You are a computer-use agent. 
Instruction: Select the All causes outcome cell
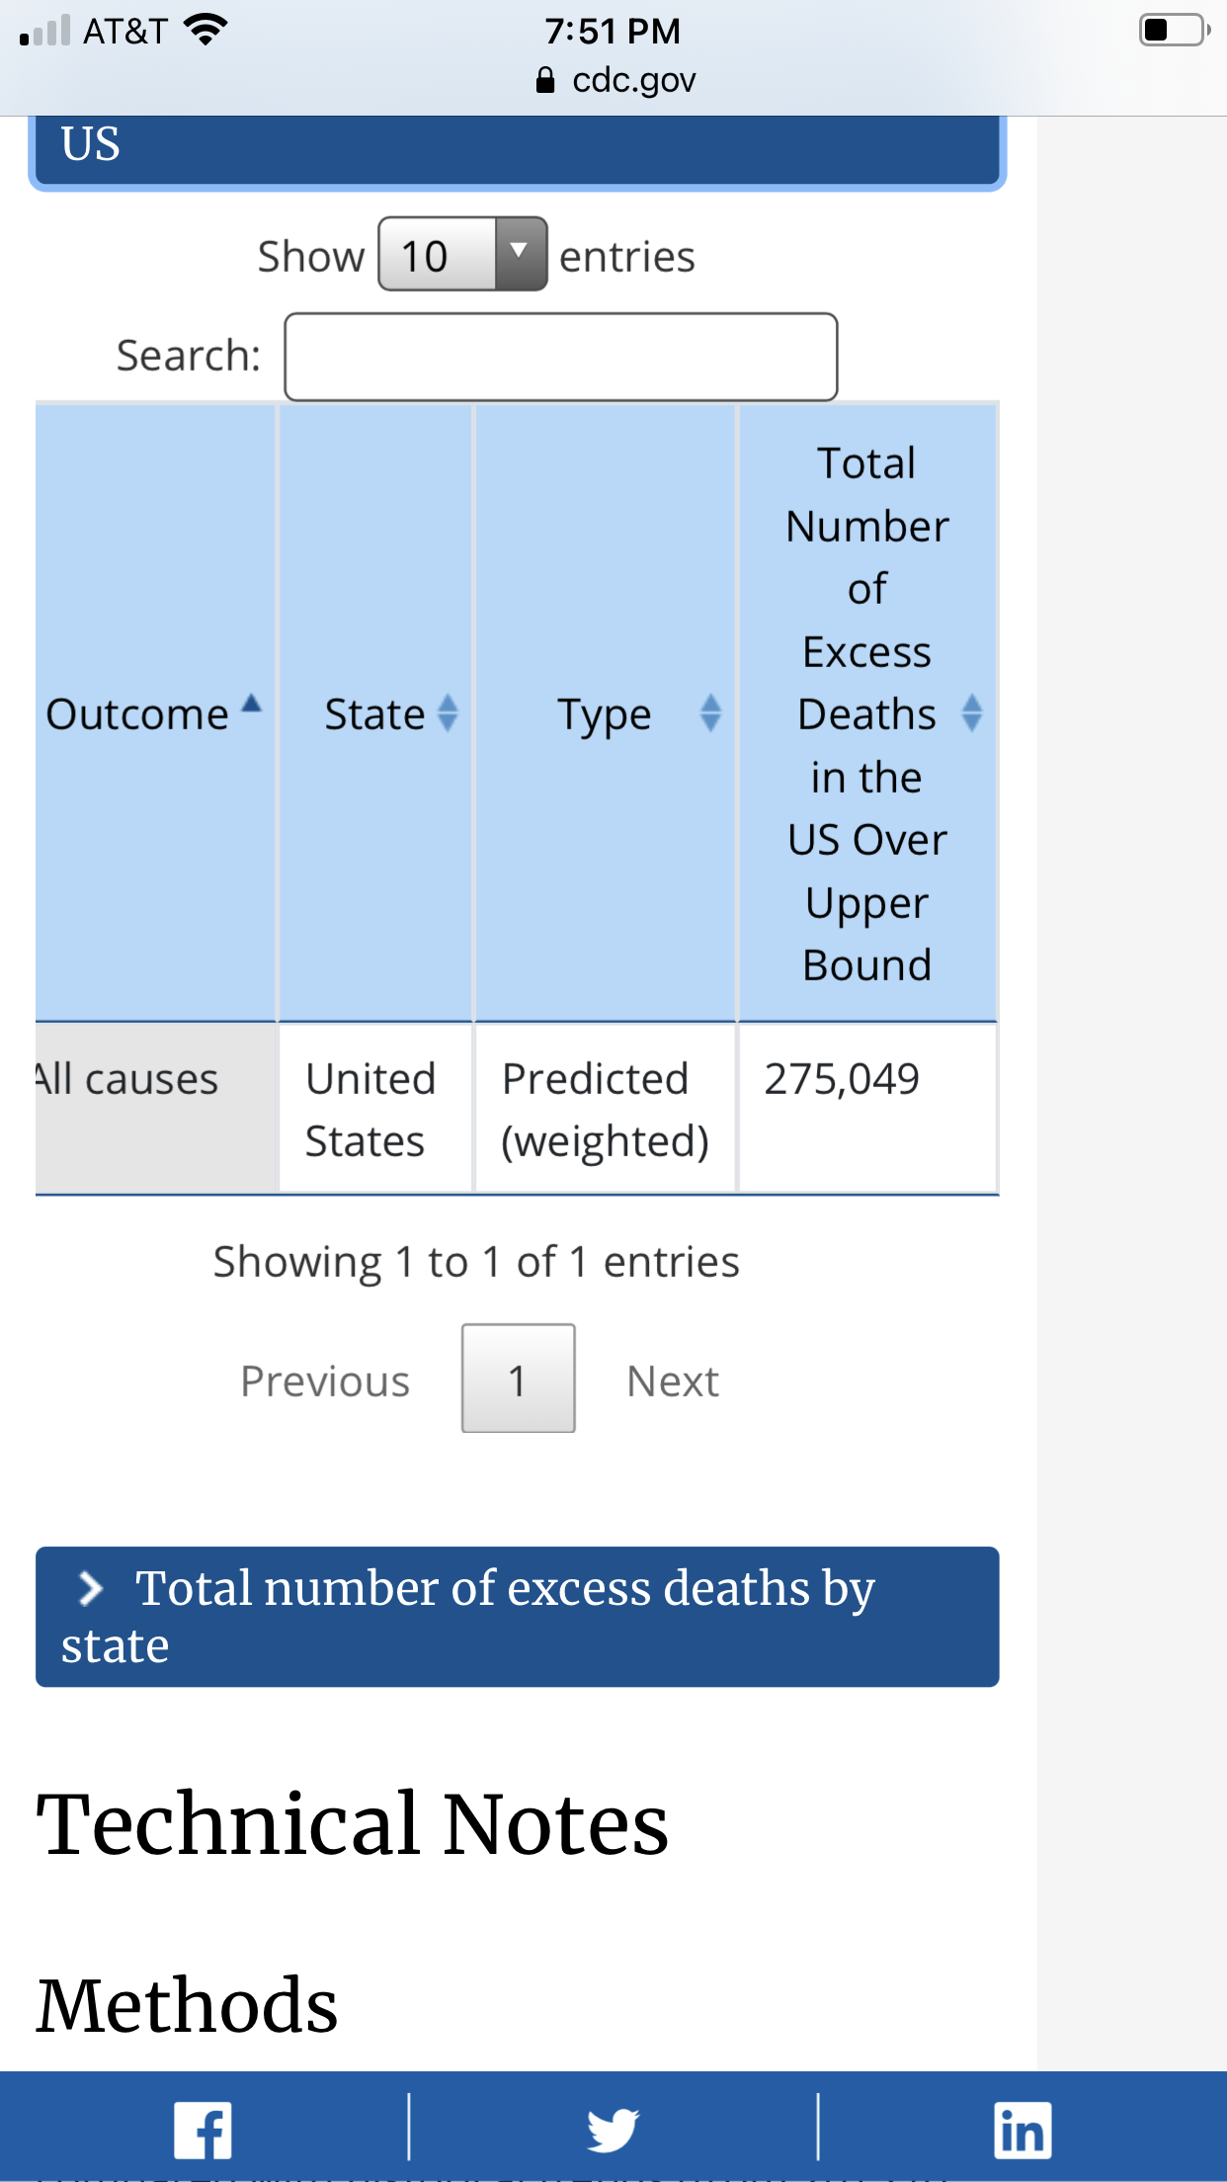point(155,1107)
